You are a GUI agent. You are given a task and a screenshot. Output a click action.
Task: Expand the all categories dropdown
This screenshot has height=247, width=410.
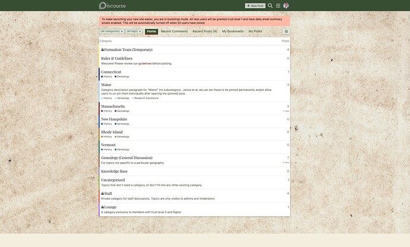click(112, 31)
